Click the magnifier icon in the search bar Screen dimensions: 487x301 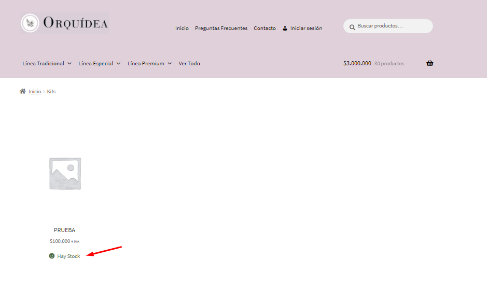pos(352,26)
